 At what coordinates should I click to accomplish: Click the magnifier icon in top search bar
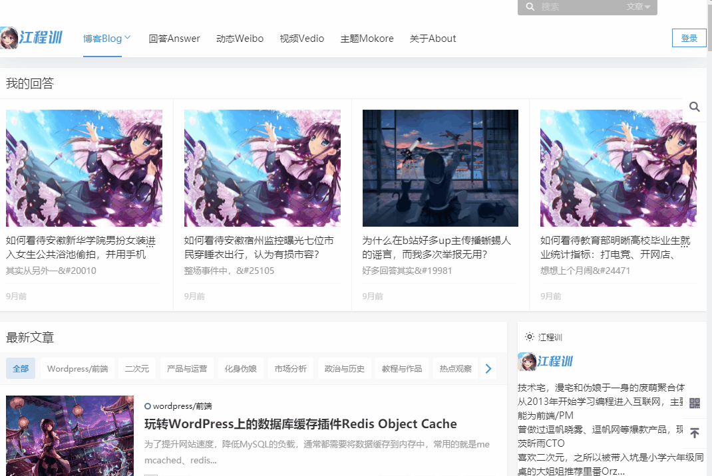click(530, 7)
